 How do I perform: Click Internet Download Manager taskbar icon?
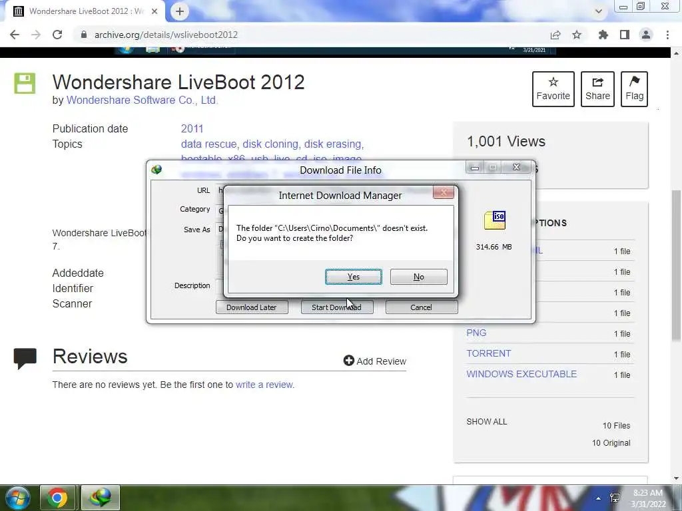coord(101,498)
